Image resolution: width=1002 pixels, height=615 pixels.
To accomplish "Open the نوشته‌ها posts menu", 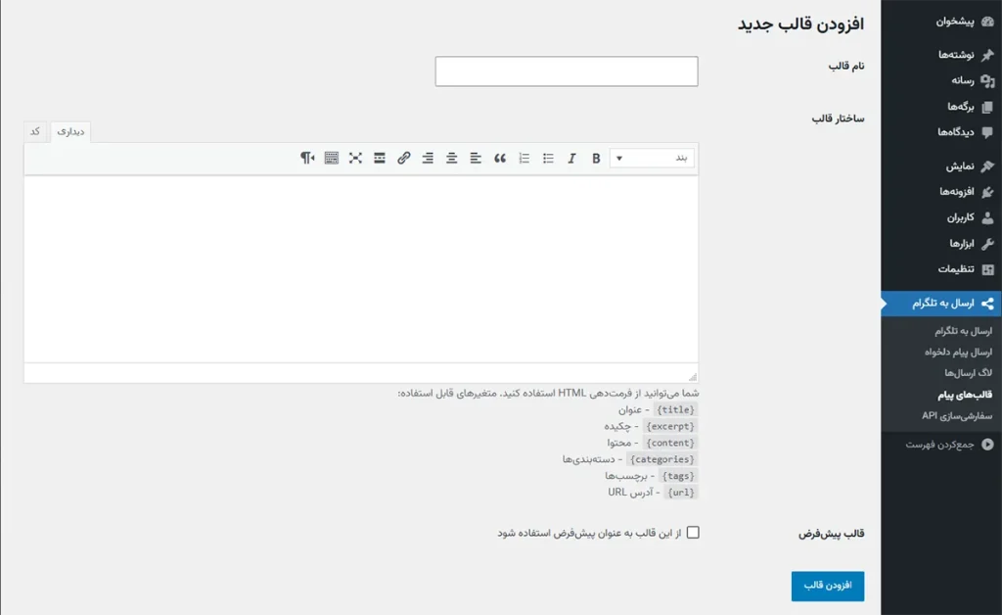I will tap(941, 55).
